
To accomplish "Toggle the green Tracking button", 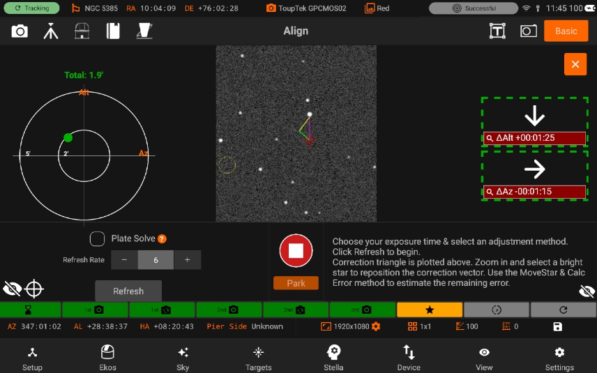I will click(31, 8).
